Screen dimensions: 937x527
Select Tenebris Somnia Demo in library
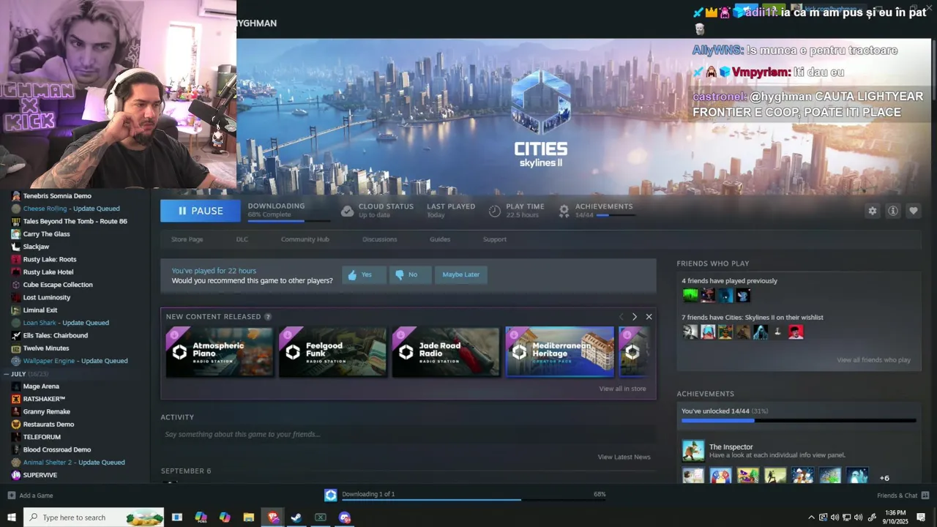(57, 196)
